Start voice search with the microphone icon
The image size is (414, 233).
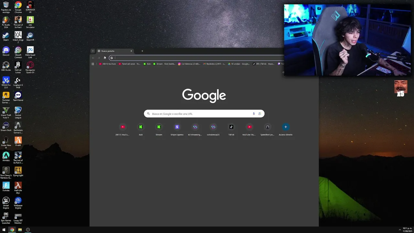254,114
